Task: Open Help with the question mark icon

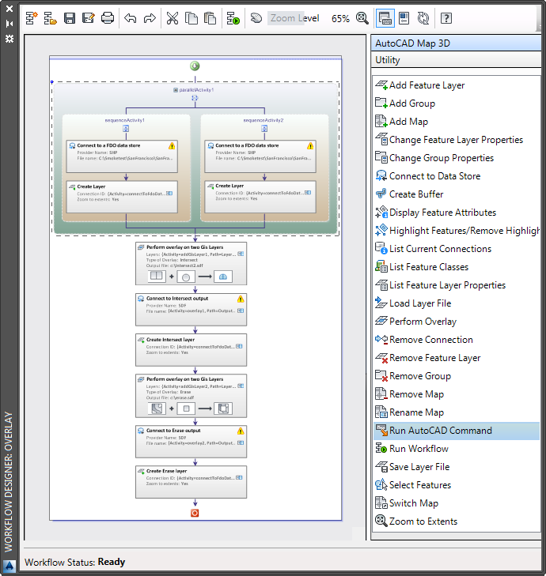Action: (446, 18)
